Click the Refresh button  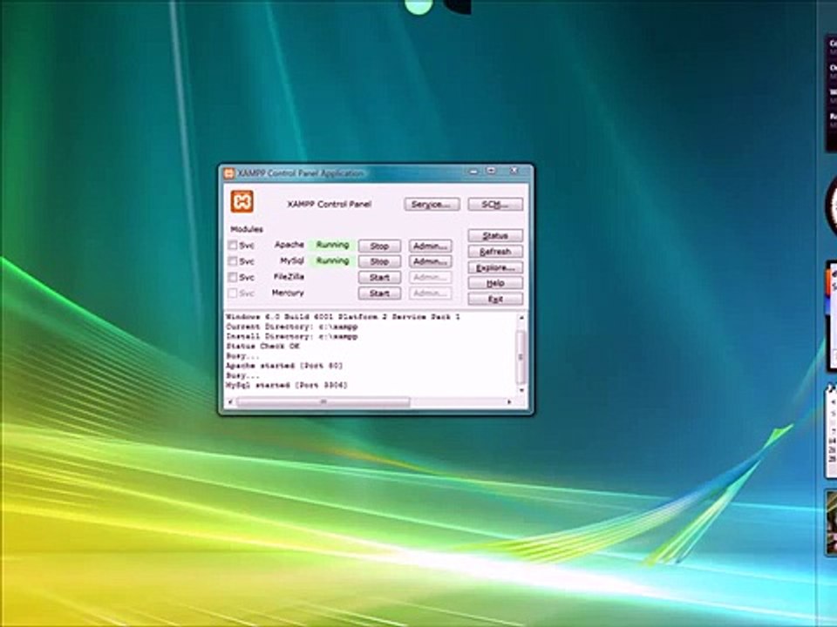coord(495,252)
